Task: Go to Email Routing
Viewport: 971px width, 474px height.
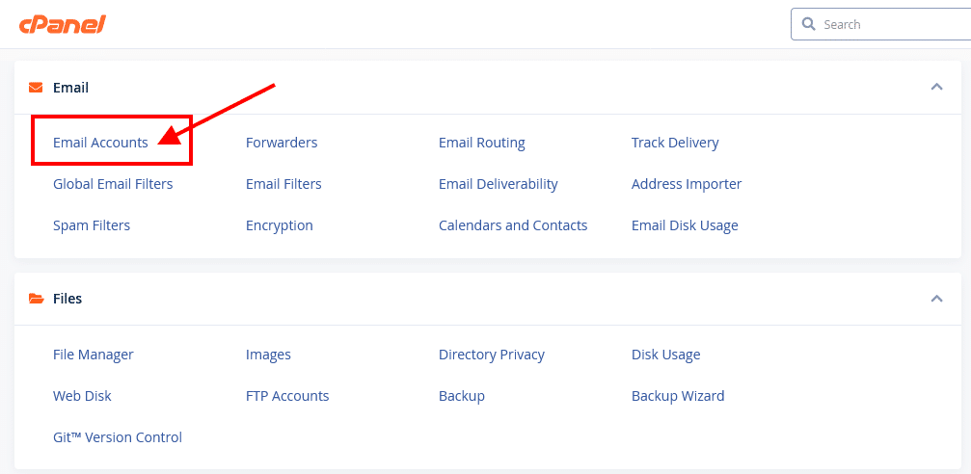Action: 482,143
